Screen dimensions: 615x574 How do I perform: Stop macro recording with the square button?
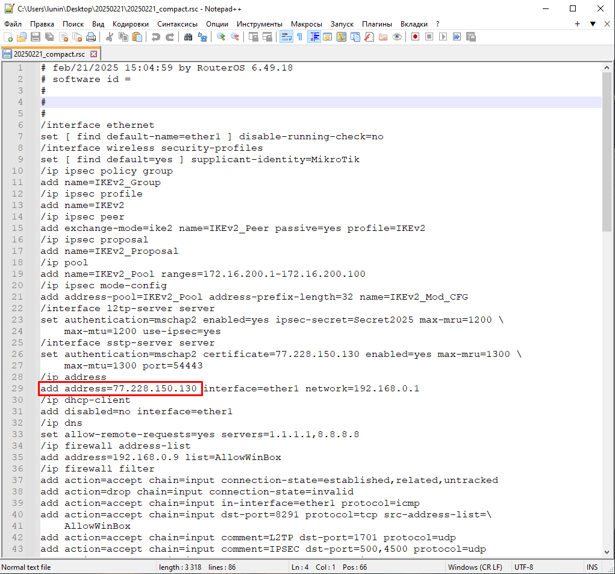[429, 37]
